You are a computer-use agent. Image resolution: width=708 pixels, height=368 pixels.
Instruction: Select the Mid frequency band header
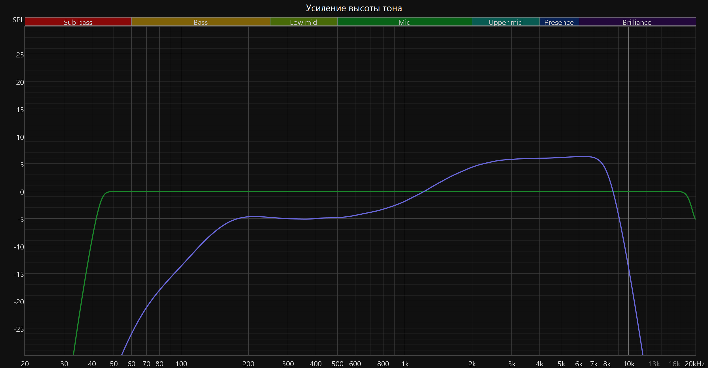click(404, 22)
